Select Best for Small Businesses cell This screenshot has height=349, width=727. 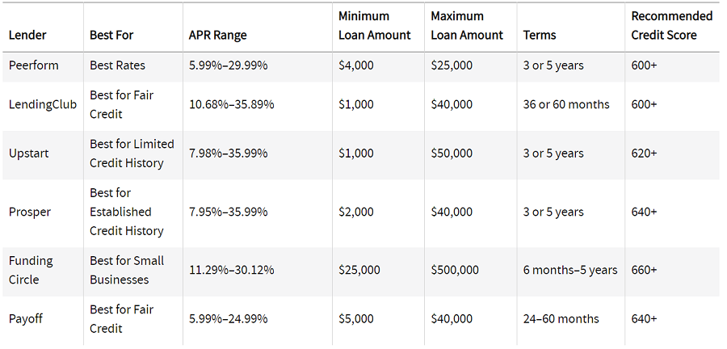[x=127, y=270]
